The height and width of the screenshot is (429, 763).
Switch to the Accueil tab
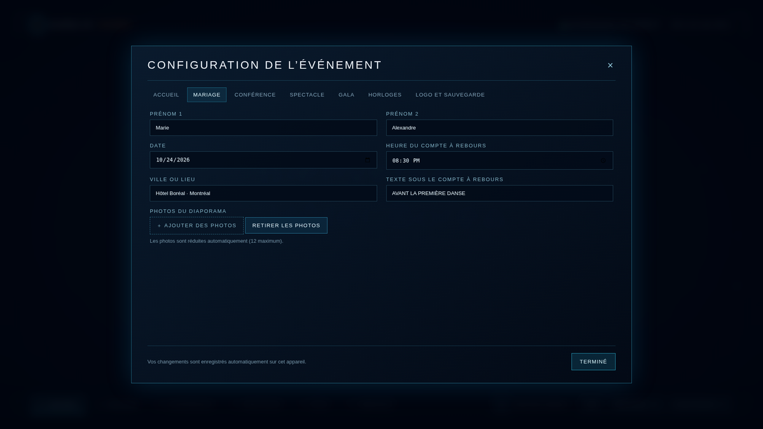(166, 95)
